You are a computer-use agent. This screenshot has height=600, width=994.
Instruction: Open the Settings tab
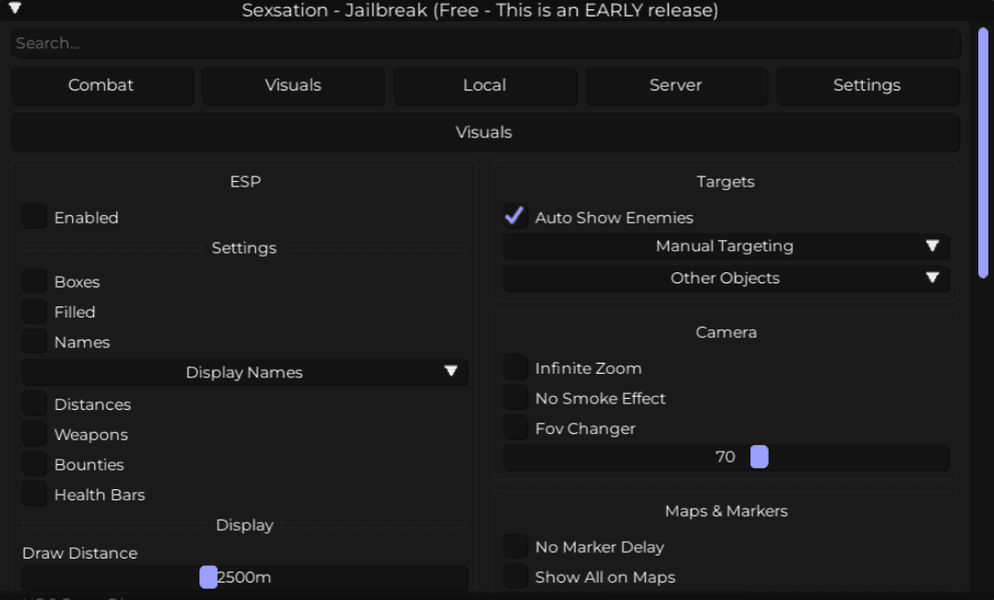click(x=868, y=85)
